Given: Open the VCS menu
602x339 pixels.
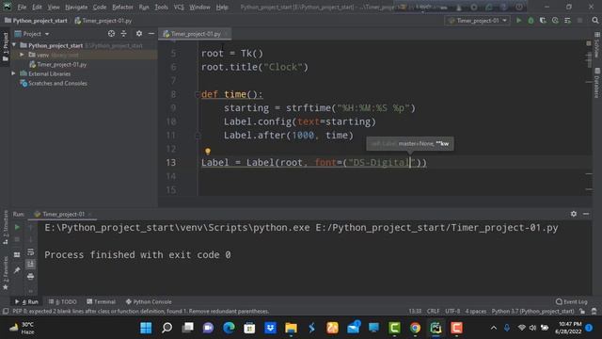Looking at the screenshot, I should [x=179, y=7].
